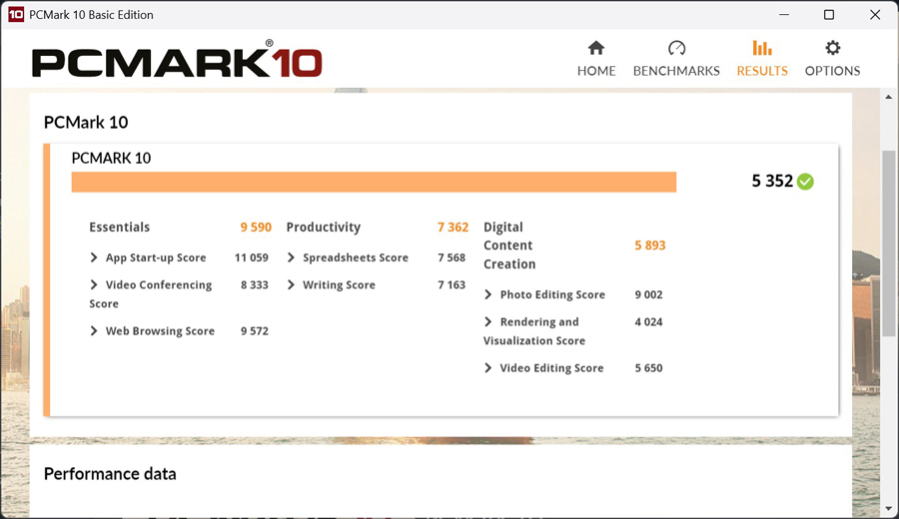Click the Writing Score label
Image resolution: width=899 pixels, height=519 pixels.
[339, 284]
